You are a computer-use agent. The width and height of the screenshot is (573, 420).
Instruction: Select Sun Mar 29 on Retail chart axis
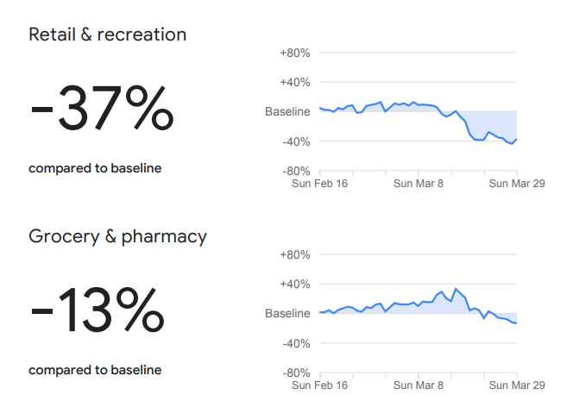click(516, 184)
